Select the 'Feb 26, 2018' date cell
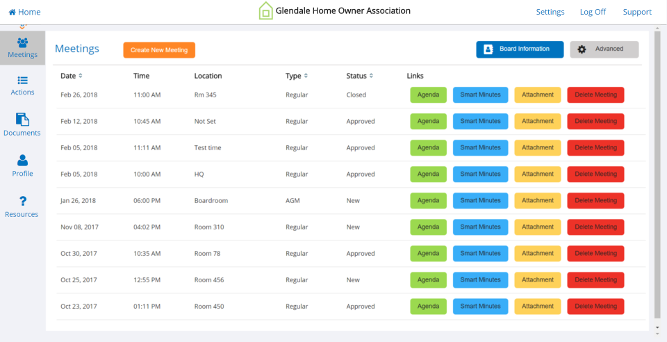Screen dimensions: 667x342 pyautogui.click(x=79, y=95)
